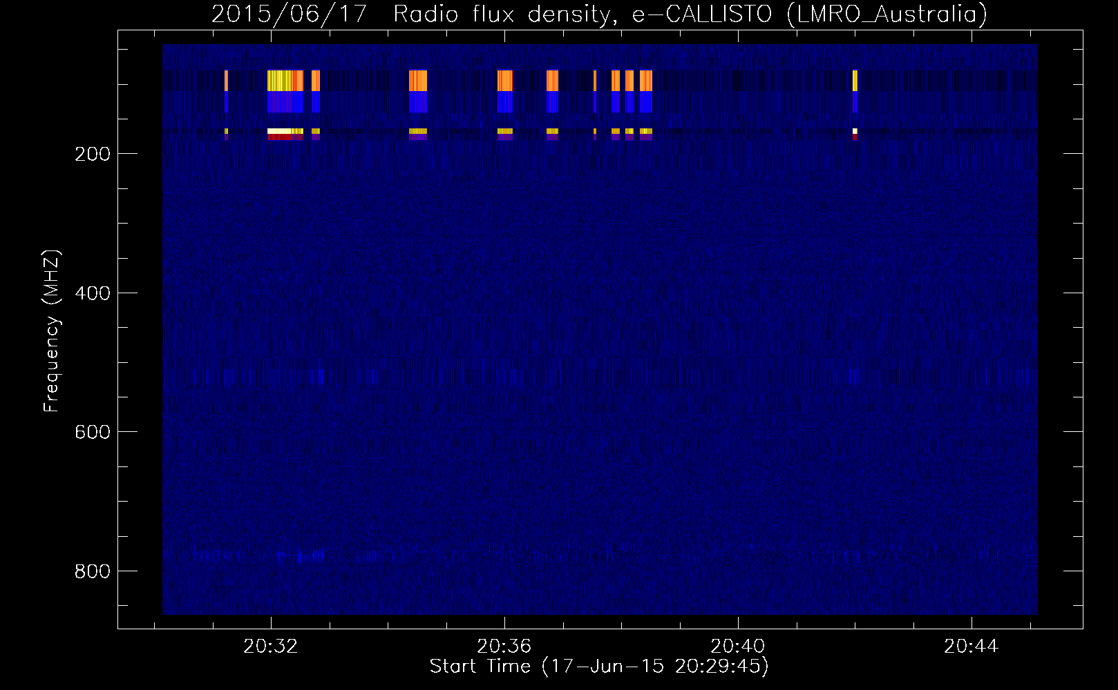Click the 20:40 time tick label
This screenshot has width=1118, height=690.
tap(738, 647)
